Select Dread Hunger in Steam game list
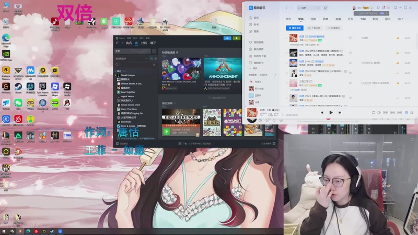The width and height of the screenshot is (418, 235). (x=128, y=75)
